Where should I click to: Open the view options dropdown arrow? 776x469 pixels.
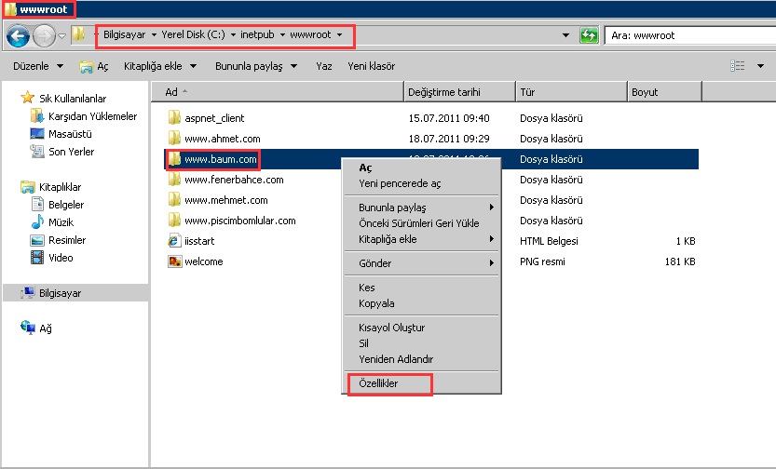[x=760, y=66]
